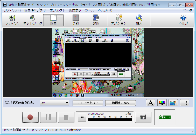This screenshot has width=196, height=135.
Task: Open the 録画 recordings list
Action: (x=96, y=20)
